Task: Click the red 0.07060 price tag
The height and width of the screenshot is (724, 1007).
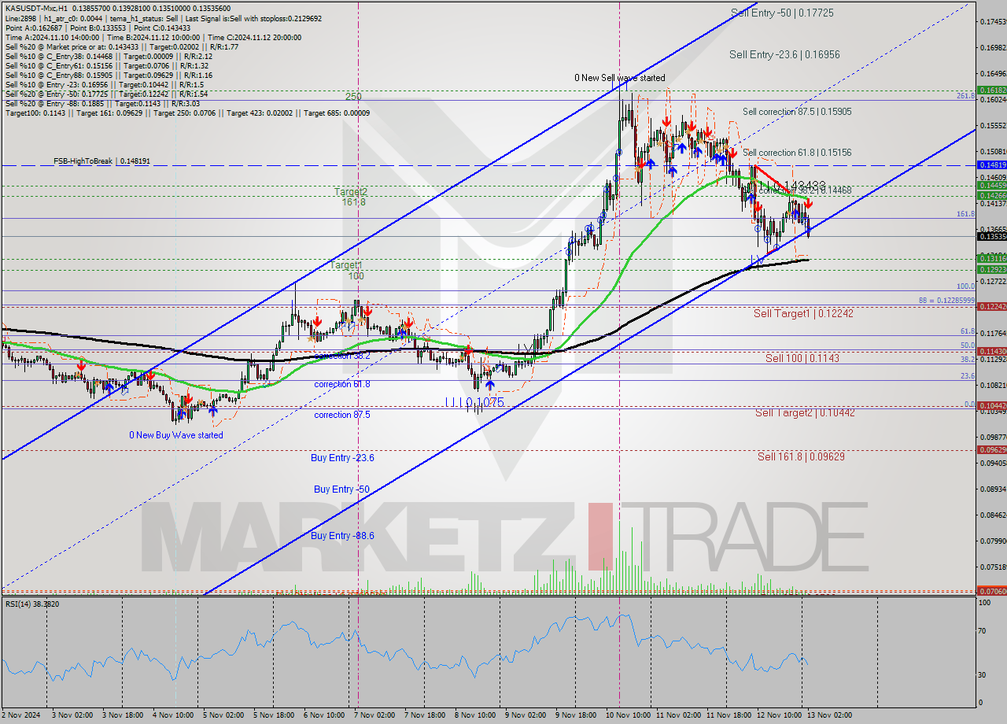Action: click(x=991, y=590)
